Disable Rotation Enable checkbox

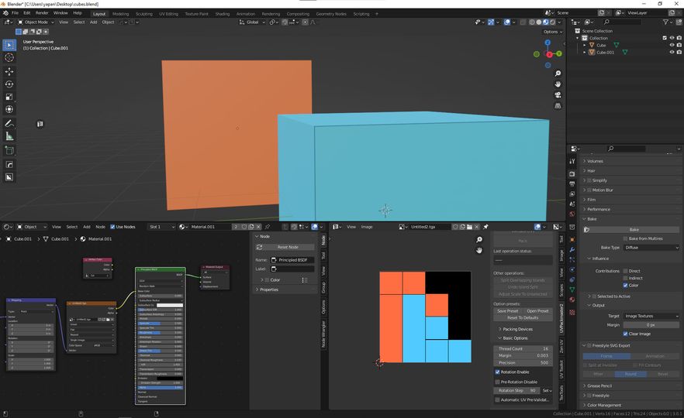coord(497,372)
